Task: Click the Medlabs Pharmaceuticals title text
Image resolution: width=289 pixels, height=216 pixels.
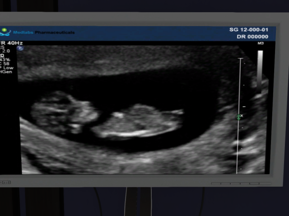Action: tap(44, 32)
